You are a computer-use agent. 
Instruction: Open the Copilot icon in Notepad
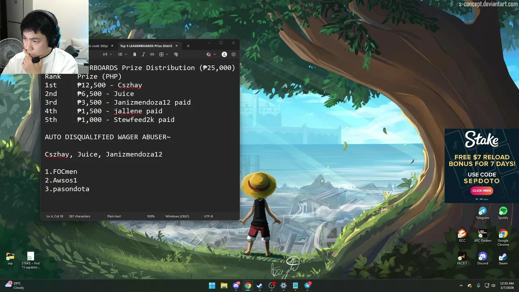coord(209,54)
